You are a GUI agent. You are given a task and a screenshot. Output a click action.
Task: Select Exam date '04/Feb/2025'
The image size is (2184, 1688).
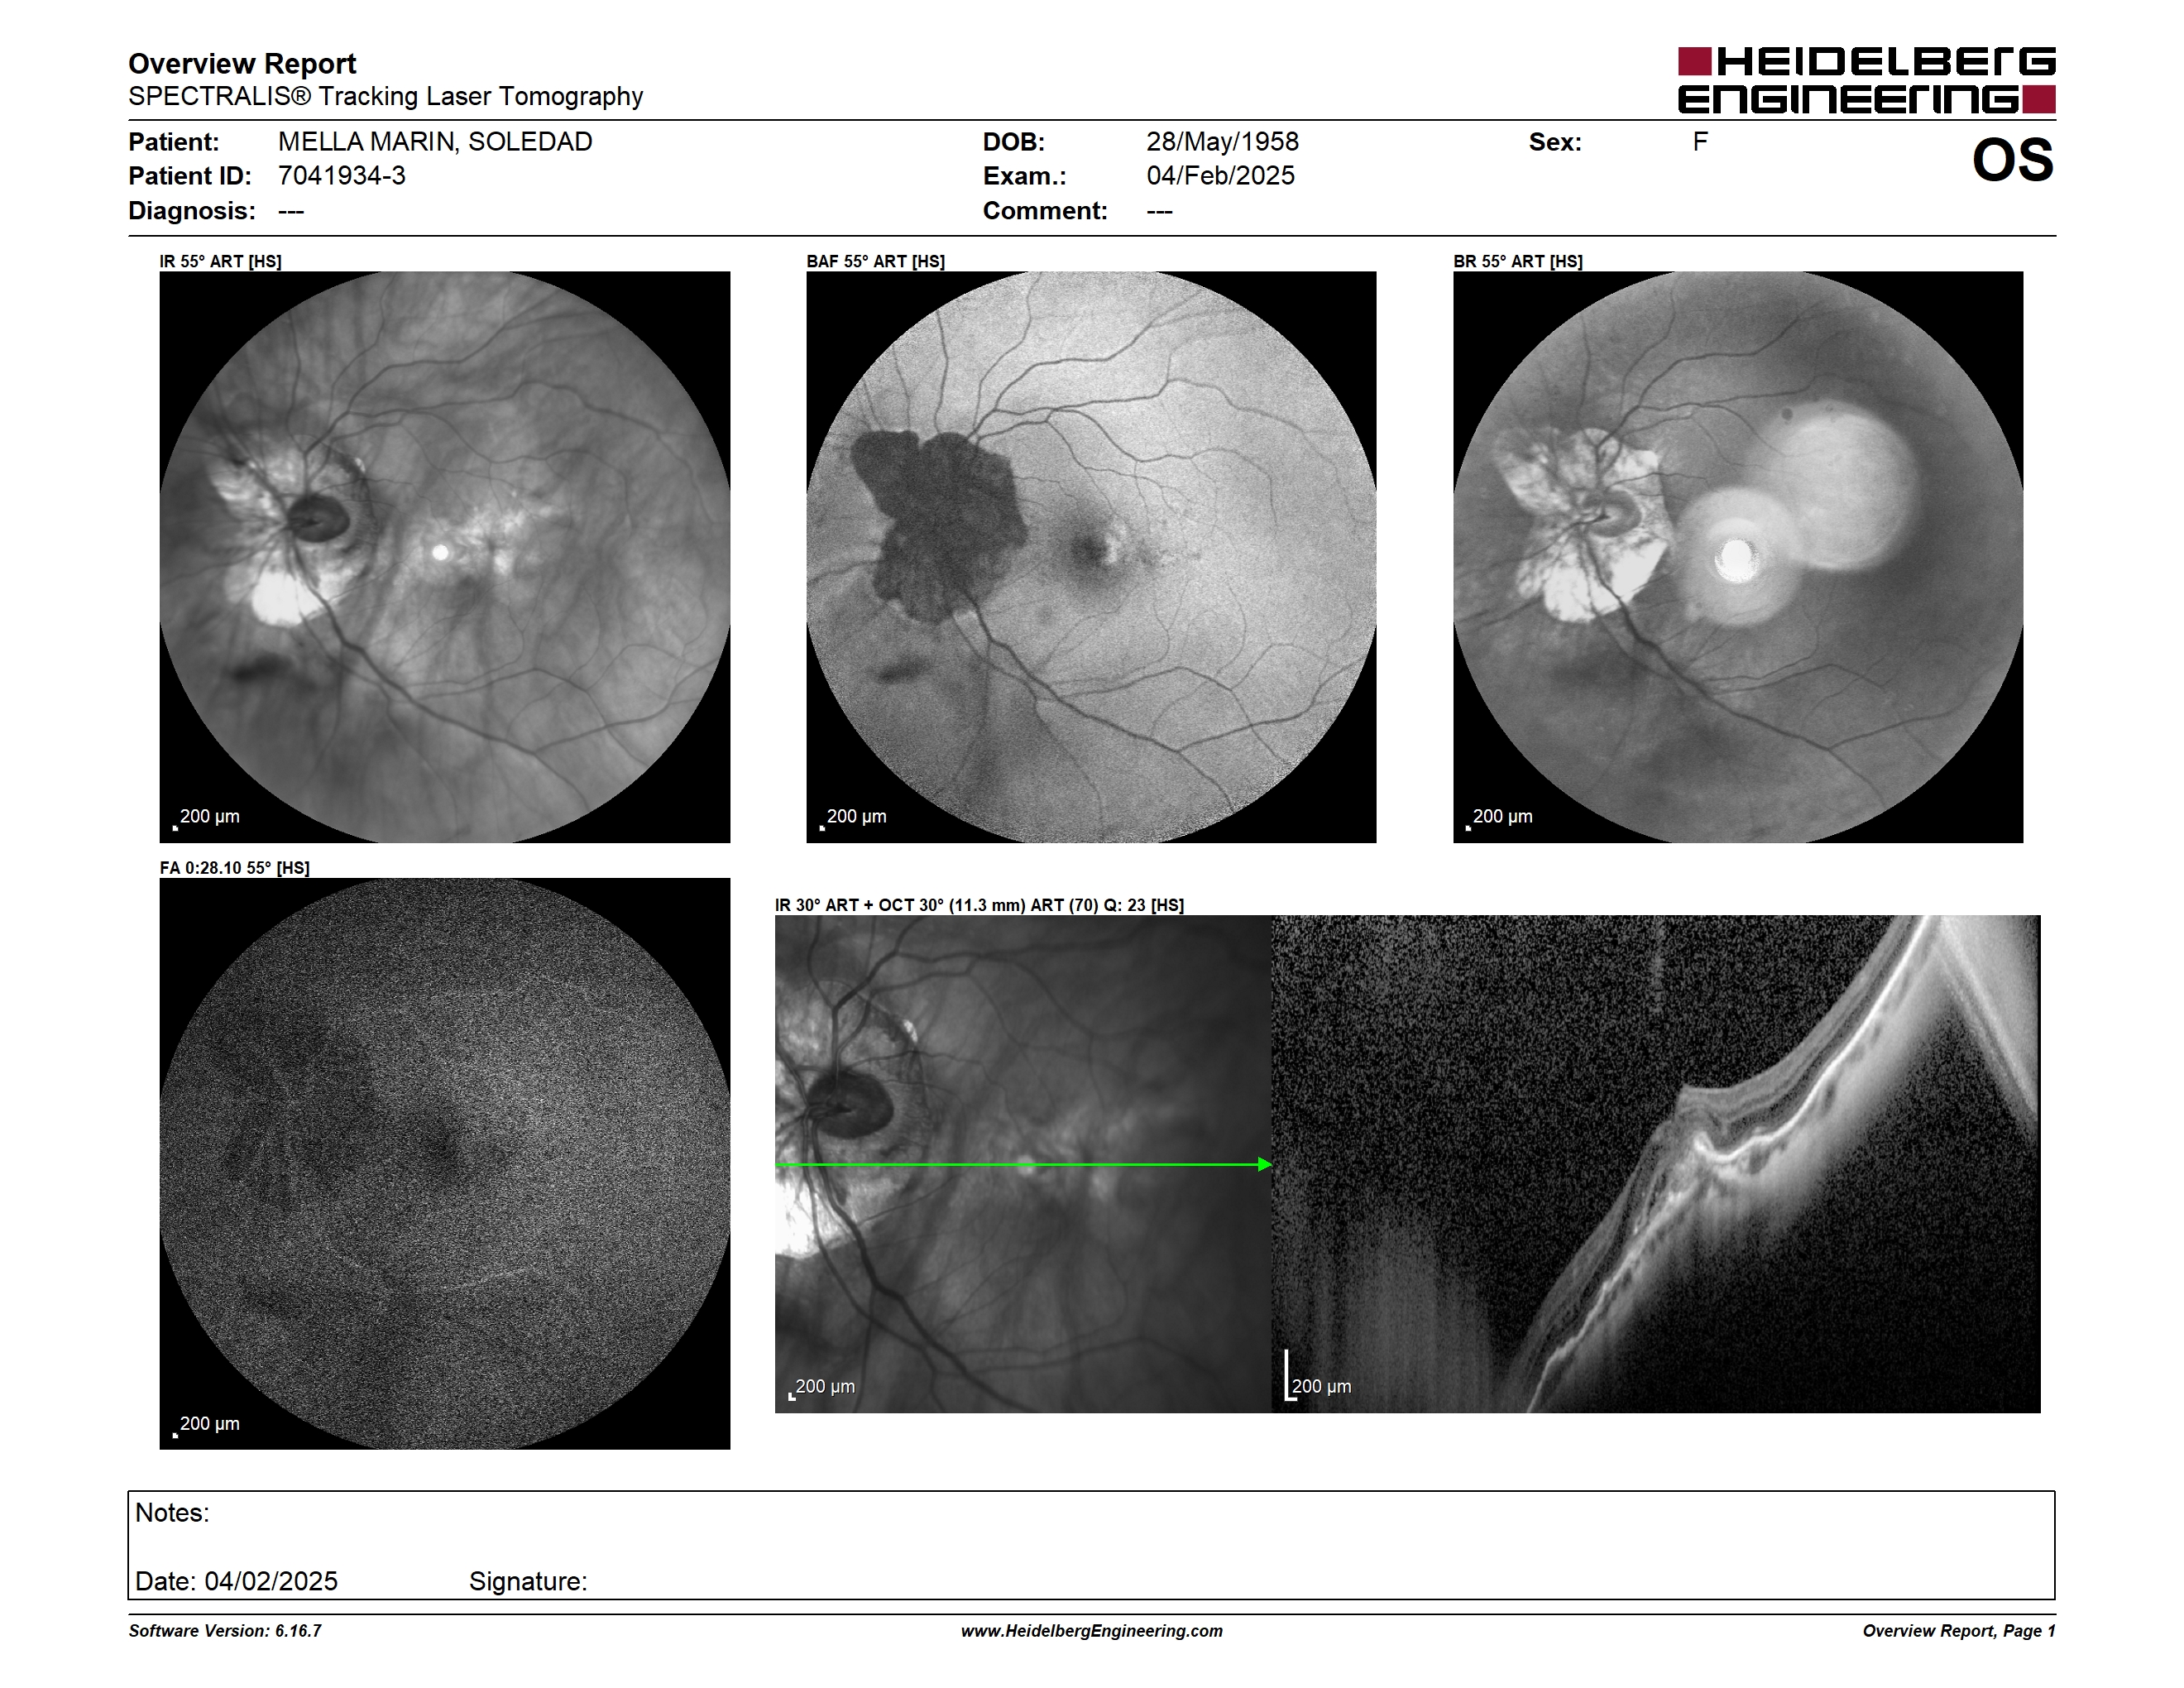pos(1220,176)
